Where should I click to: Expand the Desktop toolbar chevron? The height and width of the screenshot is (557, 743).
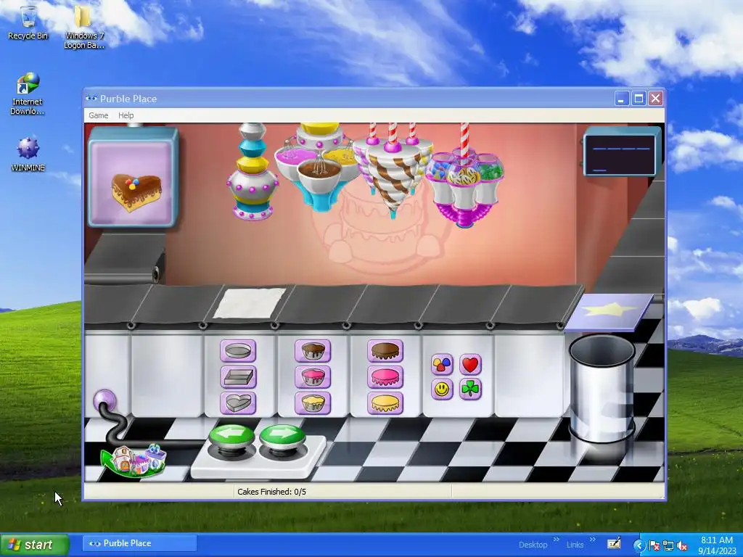tap(557, 539)
